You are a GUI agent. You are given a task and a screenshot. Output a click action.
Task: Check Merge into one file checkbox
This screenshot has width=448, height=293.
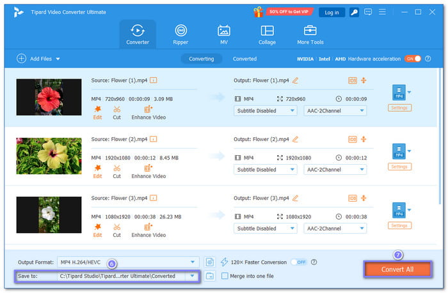(x=224, y=276)
